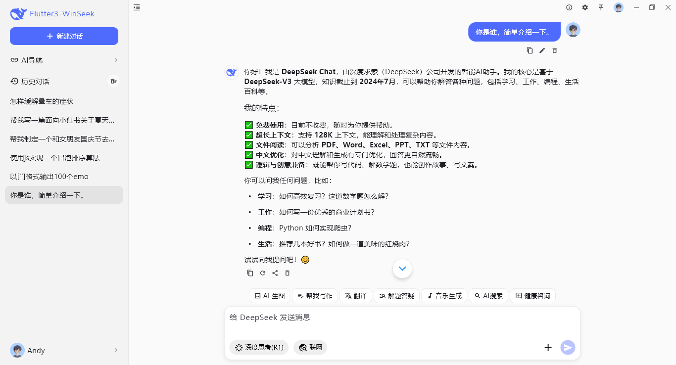Regenerate the AI reply
Viewport: 676px width, 365px height.
pyautogui.click(x=262, y=273)
